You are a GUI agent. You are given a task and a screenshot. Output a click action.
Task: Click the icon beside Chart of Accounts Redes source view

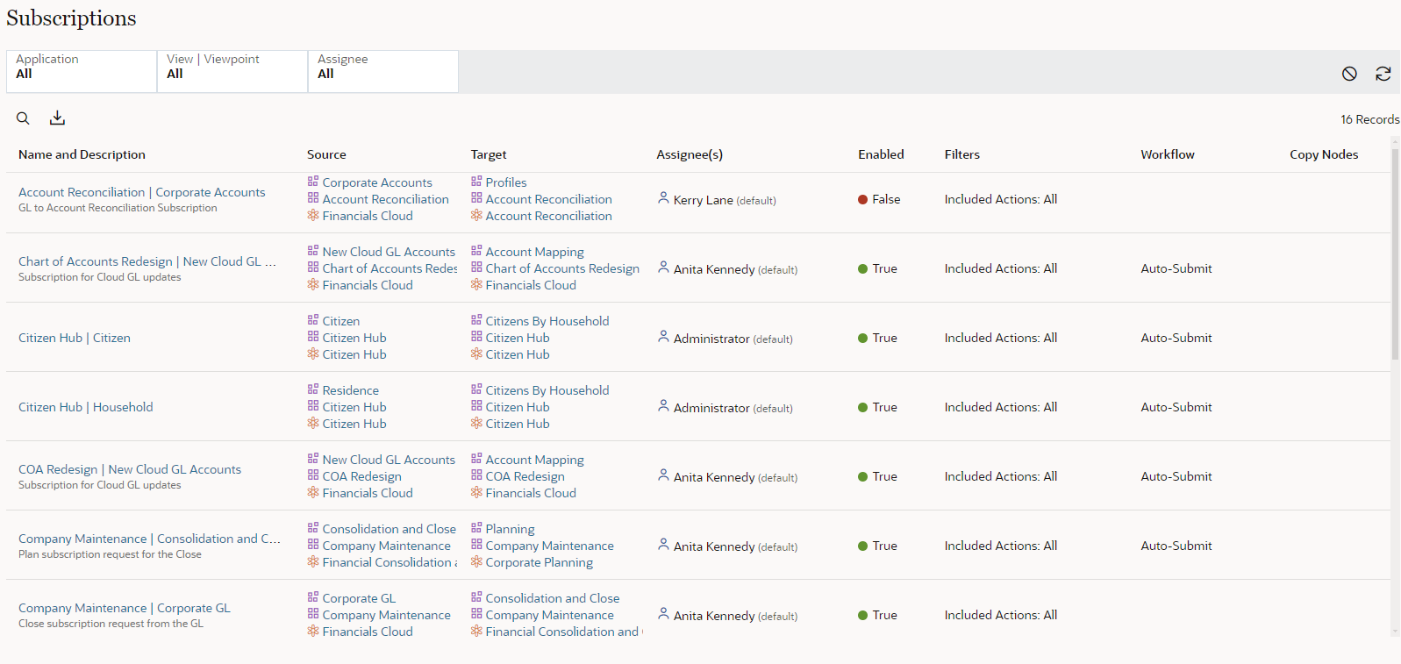(x=313, y=268)
